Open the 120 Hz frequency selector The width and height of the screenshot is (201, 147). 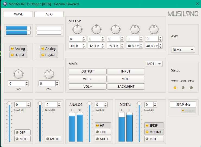pos(94,46)
